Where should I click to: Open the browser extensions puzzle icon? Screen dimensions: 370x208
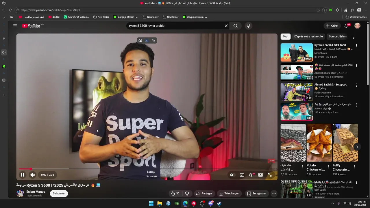pyautogui.click(x=337, y=10)
